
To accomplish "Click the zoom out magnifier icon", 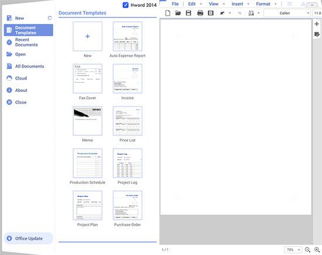I will tap(307, 250).
